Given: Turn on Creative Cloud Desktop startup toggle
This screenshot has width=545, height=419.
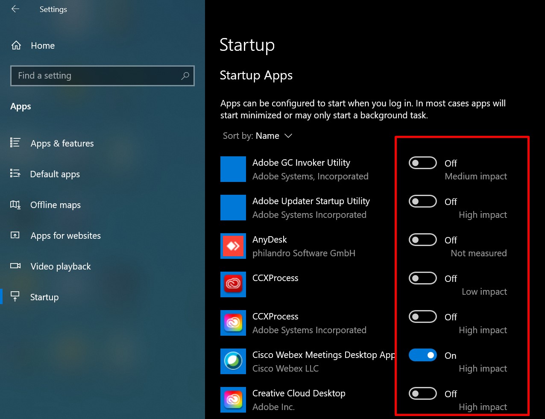Looking at the screenshot, I should click(423, 393).
